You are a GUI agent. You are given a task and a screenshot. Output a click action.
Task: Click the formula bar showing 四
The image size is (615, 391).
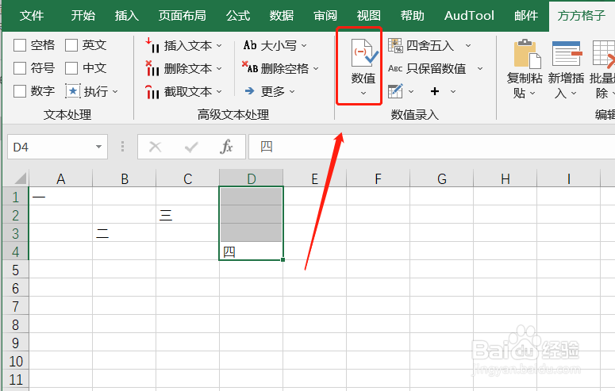click(x=432, y=147)
